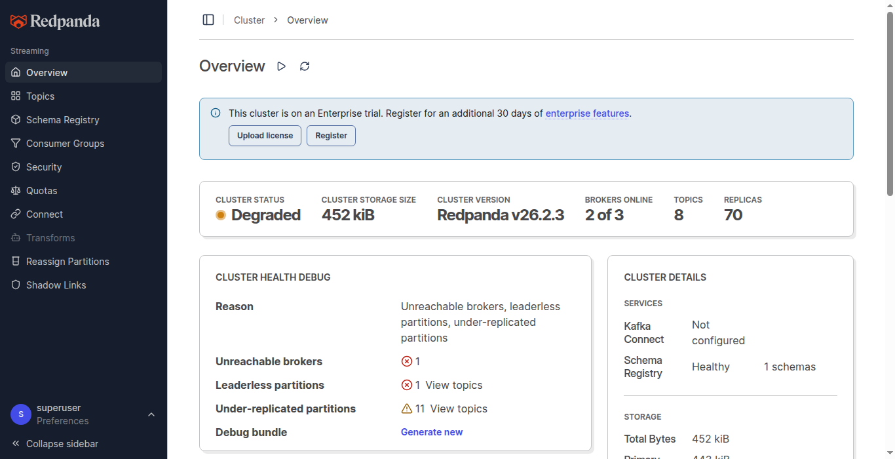This screenshot has width=895, height=459.
Task: Click the Transforms robot icon
Action: (16, 238)
